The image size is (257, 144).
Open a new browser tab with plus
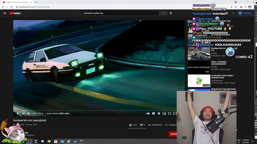point(36,2)
